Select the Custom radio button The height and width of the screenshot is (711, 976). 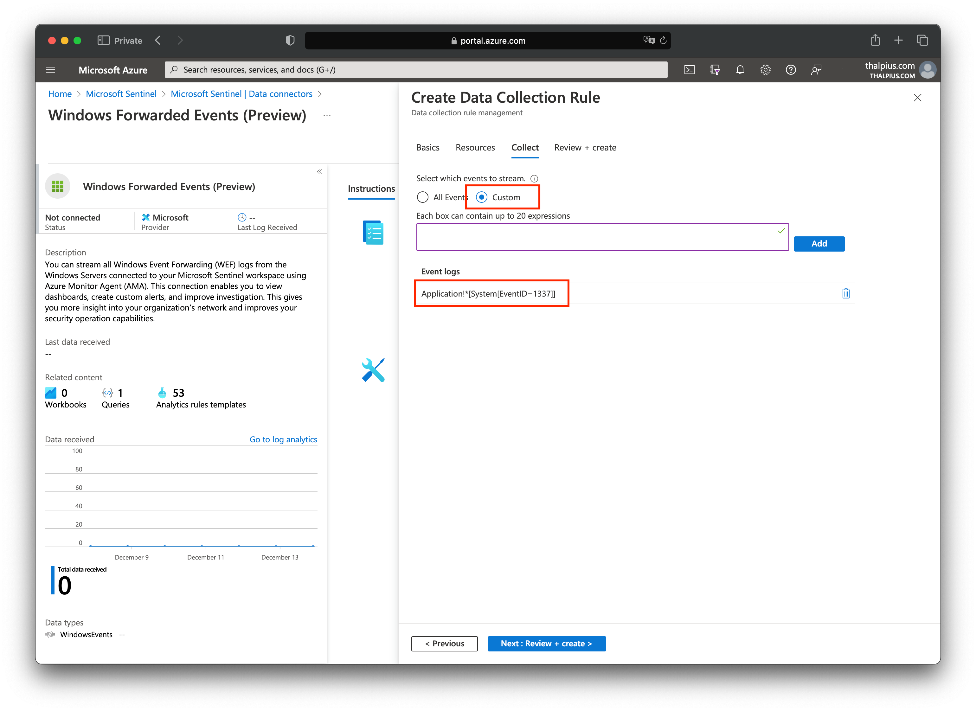(x=482, y=197)
